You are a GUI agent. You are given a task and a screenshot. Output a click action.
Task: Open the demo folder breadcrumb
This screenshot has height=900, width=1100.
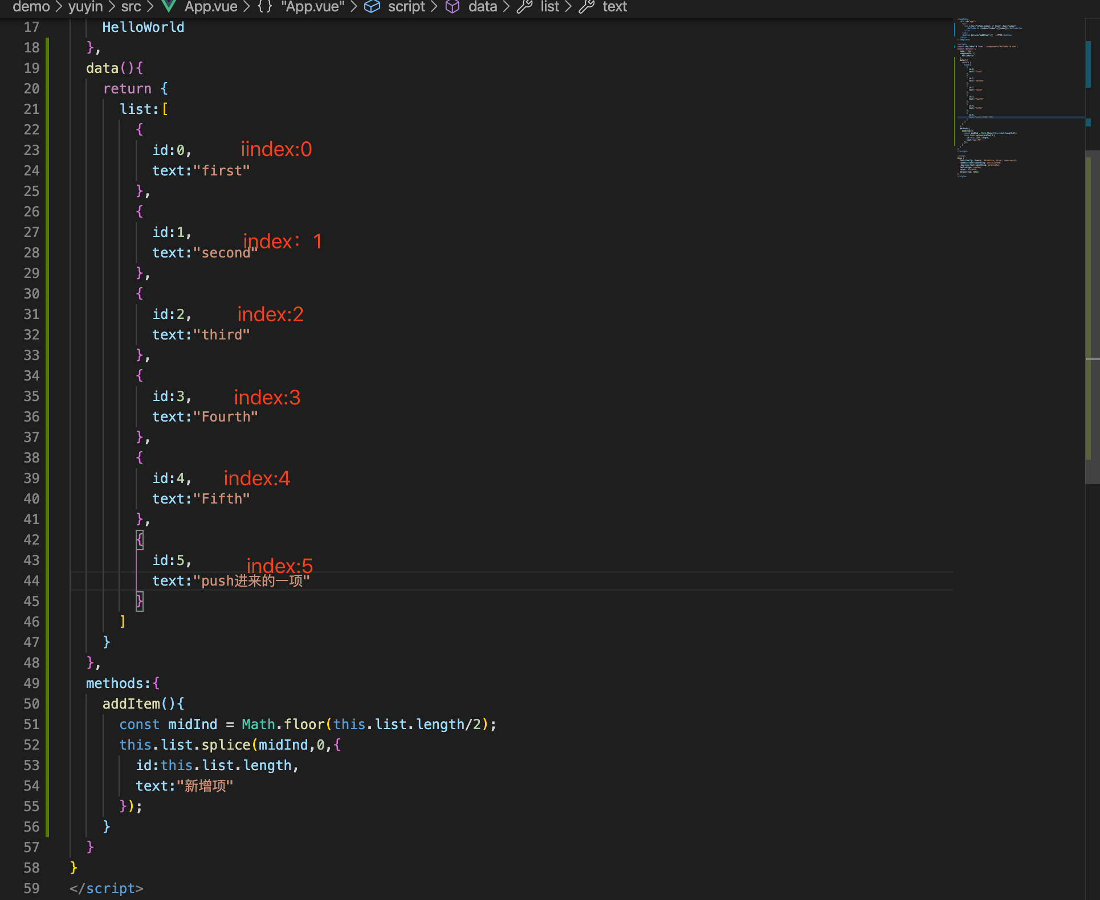[x=31, y=7]
